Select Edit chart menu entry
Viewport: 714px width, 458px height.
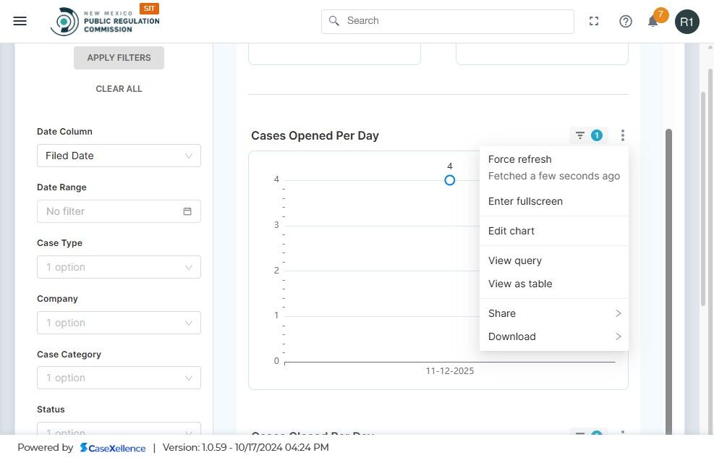coord(554,231)
